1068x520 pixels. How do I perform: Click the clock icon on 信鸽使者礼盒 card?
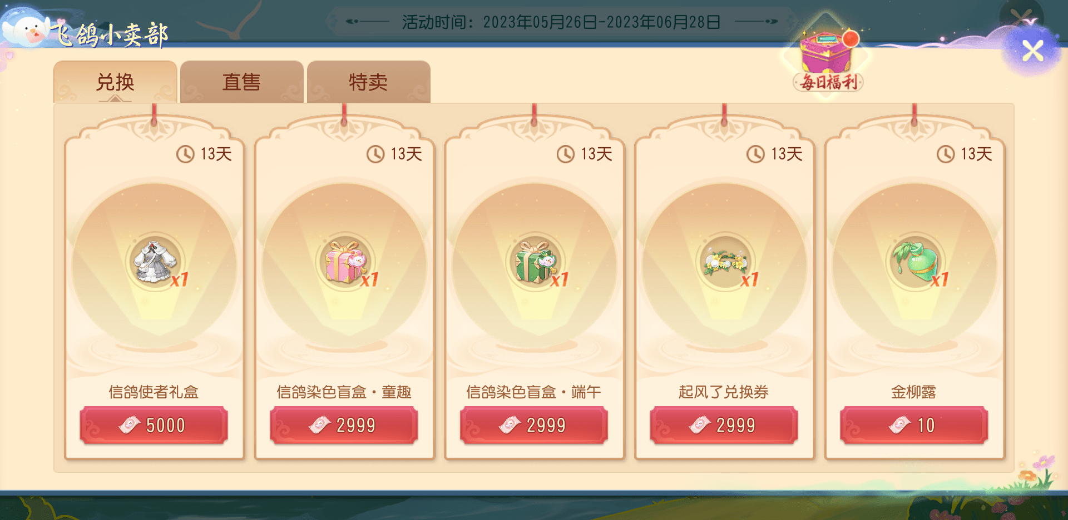(185, 154)
